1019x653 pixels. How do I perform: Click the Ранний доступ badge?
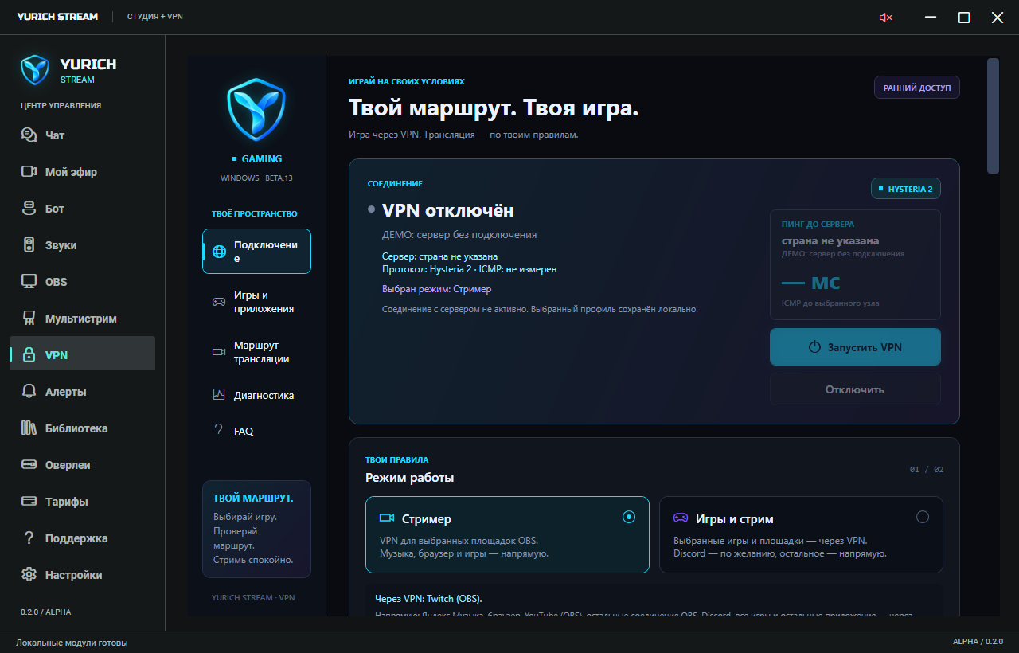tap(917, 88)
